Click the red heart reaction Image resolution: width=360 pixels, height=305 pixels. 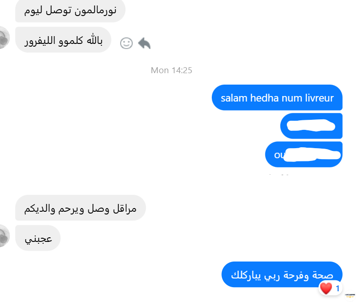[326, 289]
